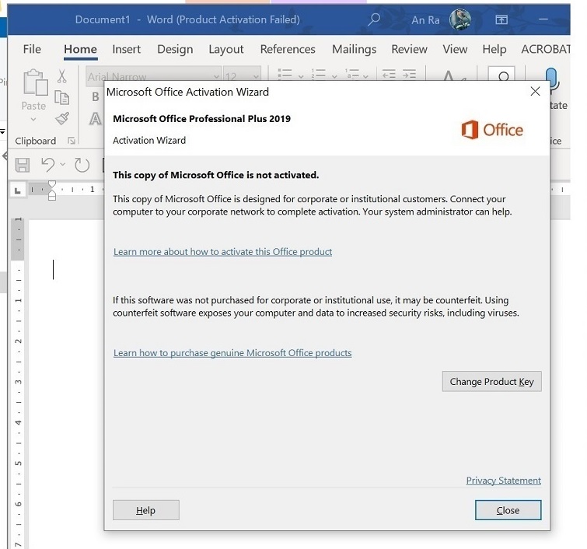Expand the Undo history dropdown arrow
587x549 pixels.
point(62,164)
